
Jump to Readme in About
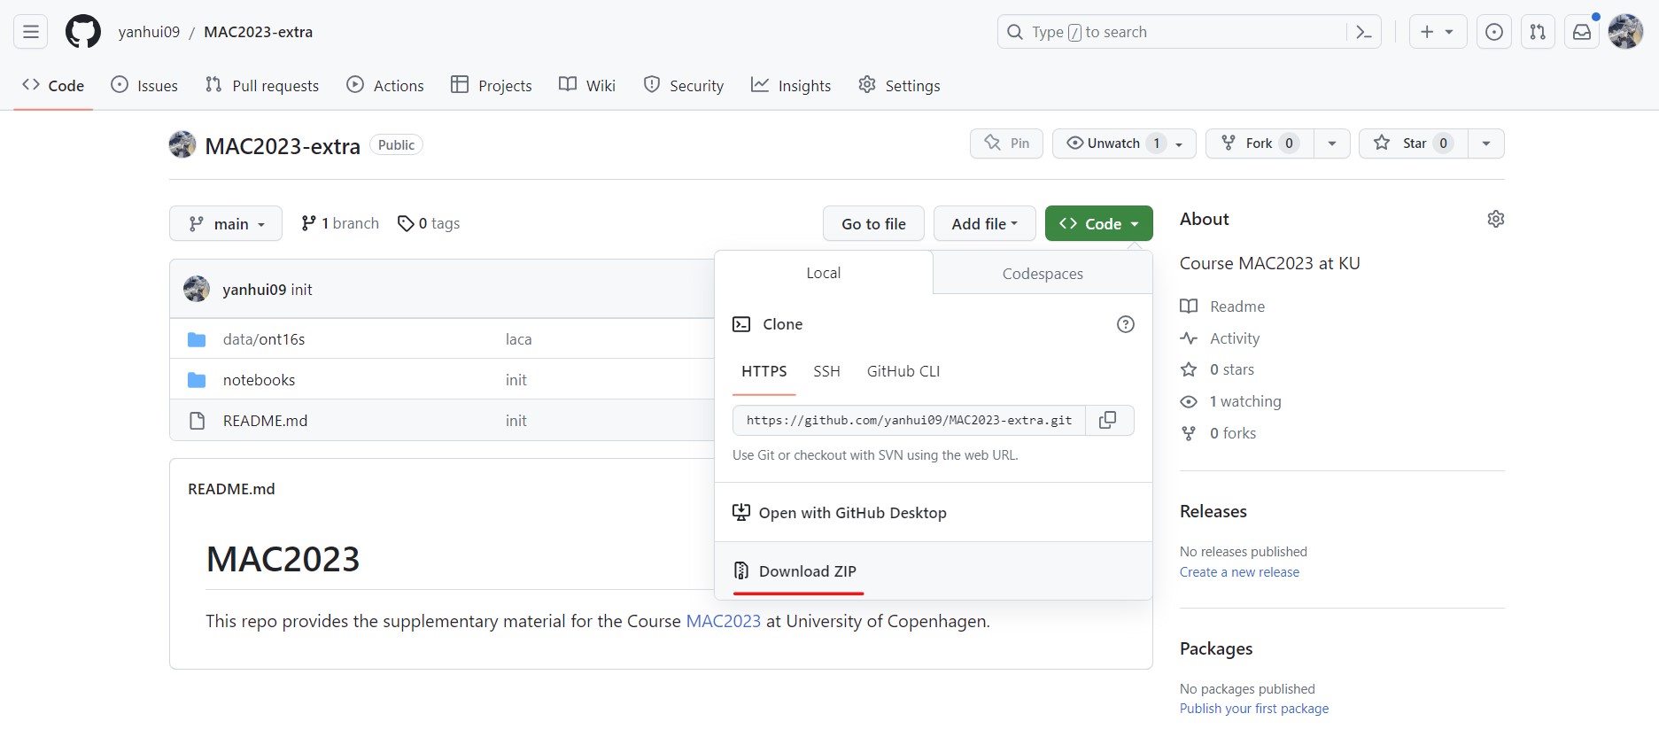point(1222,306)
